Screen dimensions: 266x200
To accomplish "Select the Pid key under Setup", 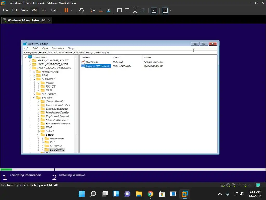I will point(52,142).
